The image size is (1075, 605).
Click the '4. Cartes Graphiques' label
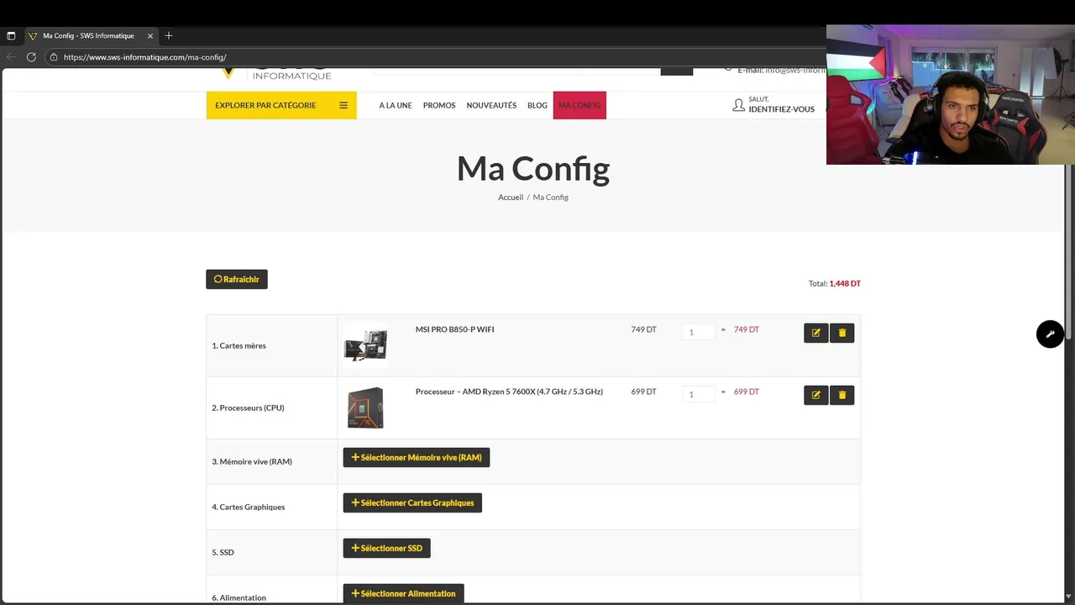pyautogui.click(x=249, y=508)
